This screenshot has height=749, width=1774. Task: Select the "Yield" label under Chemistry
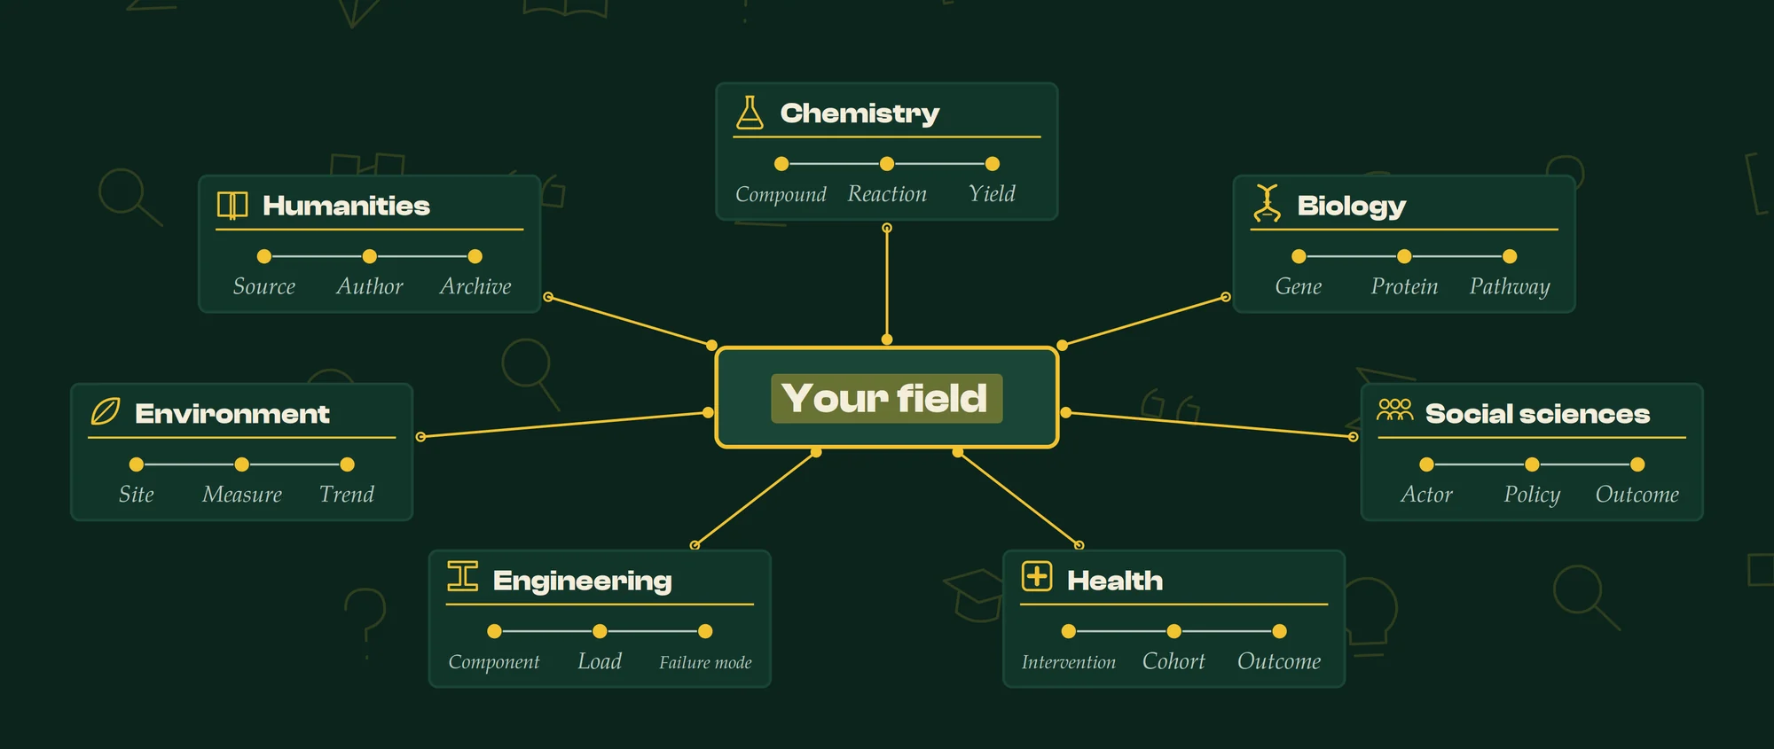point(992,193)
